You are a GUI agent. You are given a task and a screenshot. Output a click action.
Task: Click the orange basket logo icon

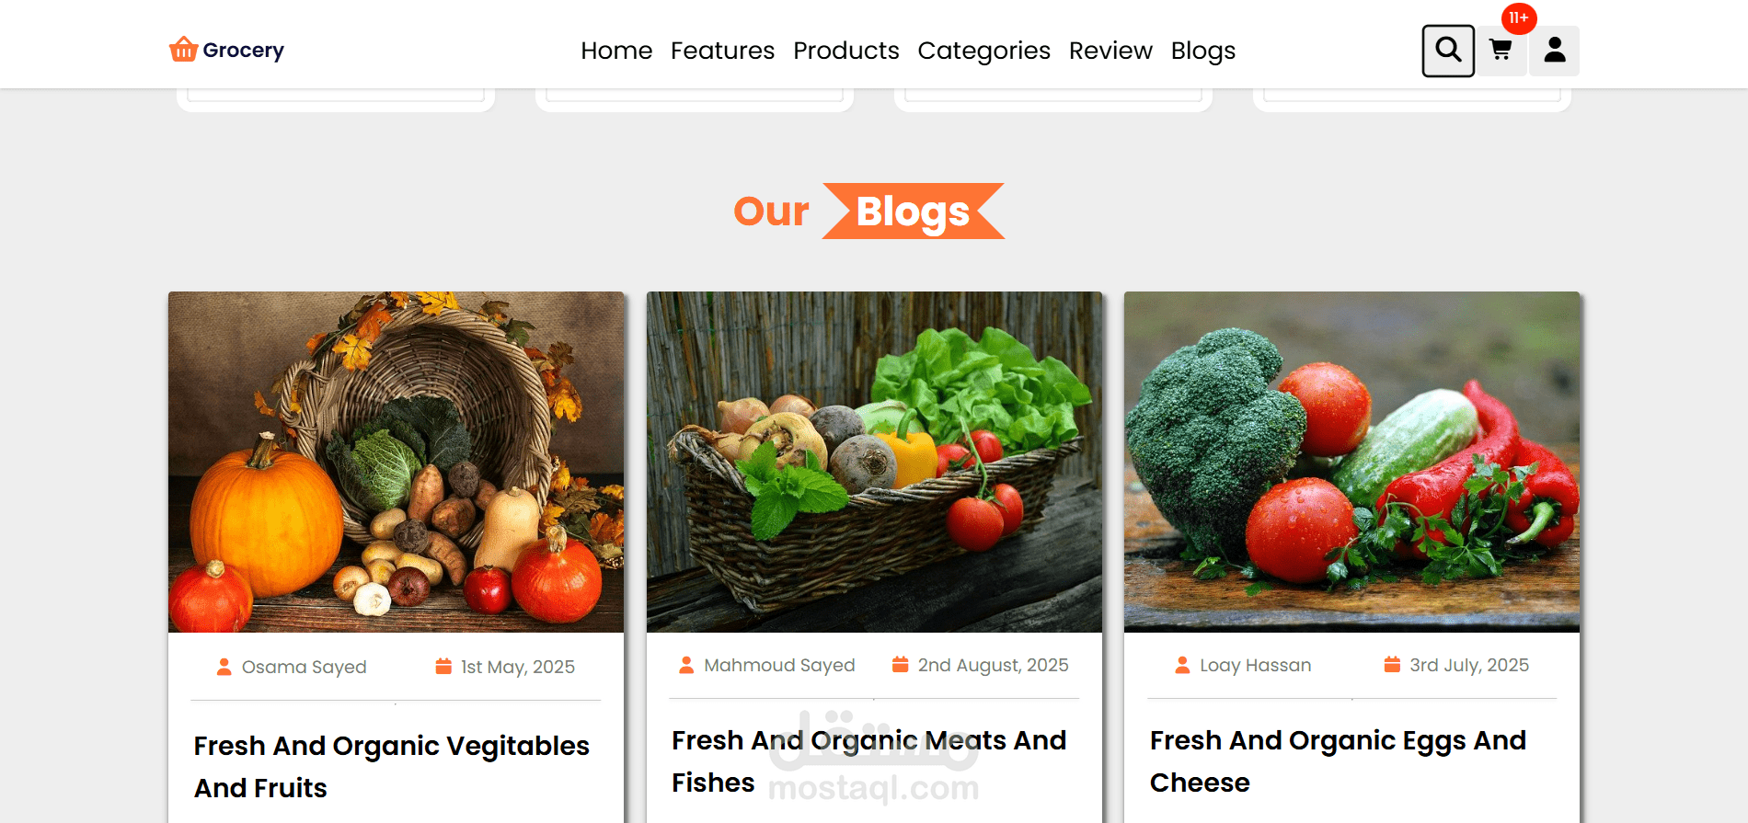183,49
